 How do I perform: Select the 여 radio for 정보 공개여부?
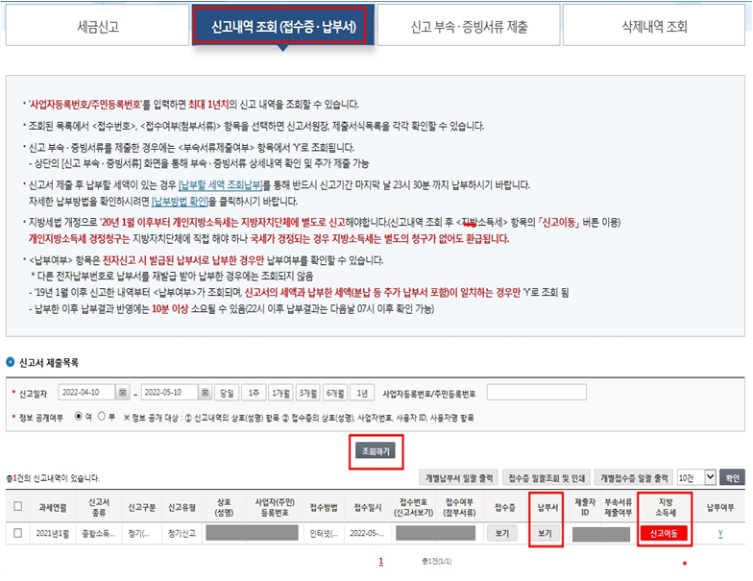click(x=79, y=417)
